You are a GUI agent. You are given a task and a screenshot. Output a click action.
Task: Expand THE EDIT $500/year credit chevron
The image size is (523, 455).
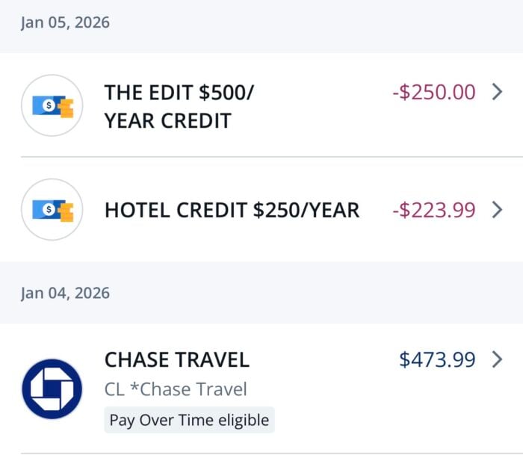coord(498,92)
